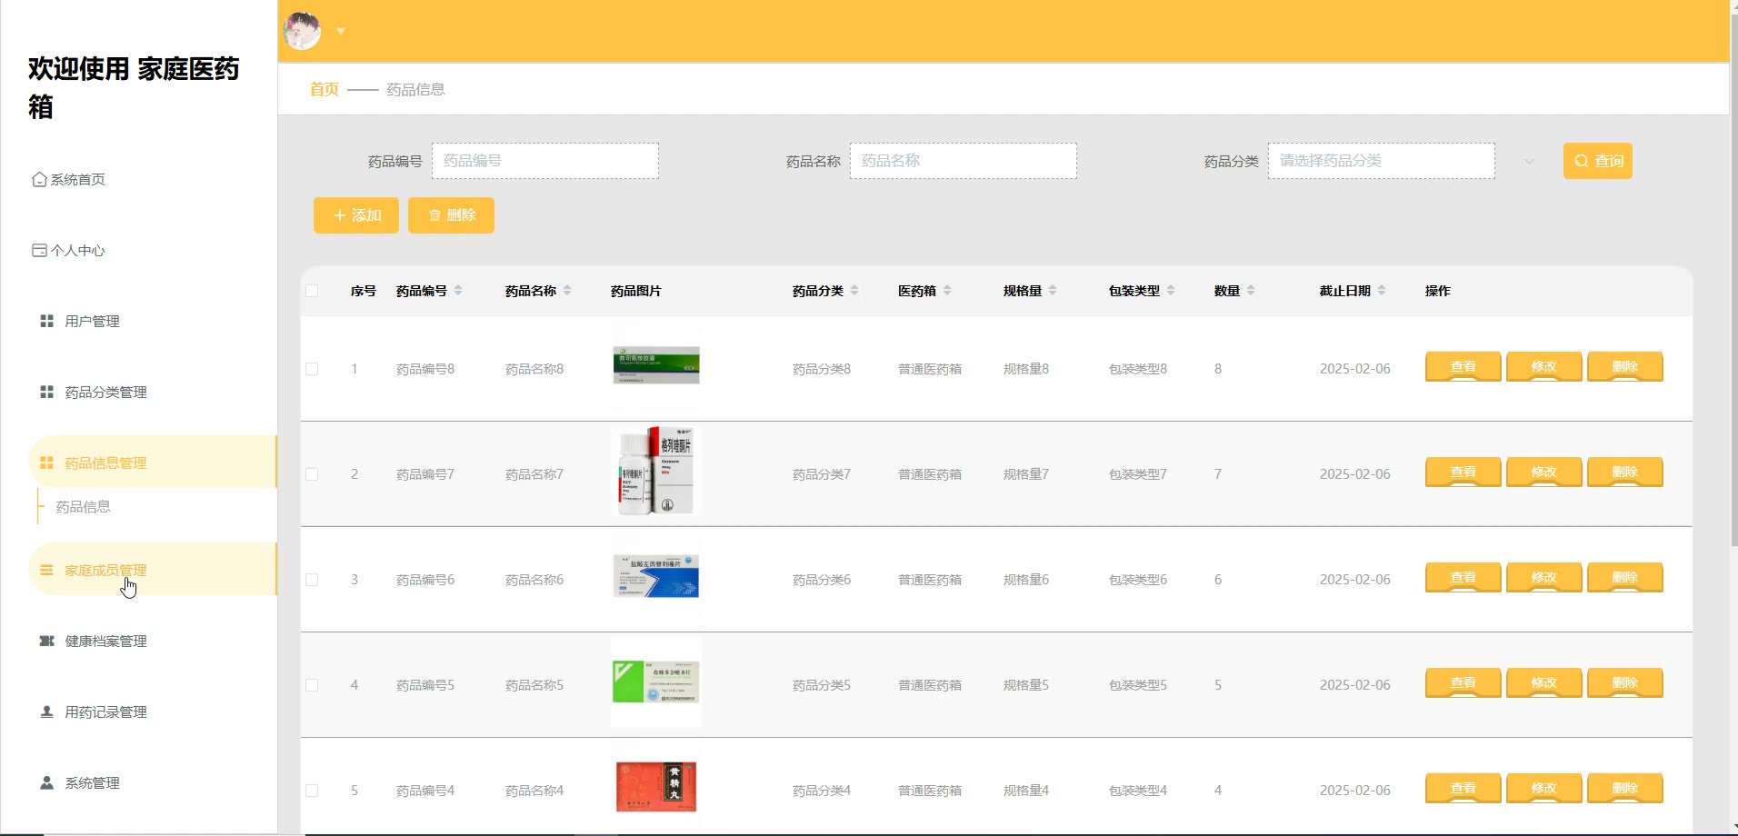Click the 系统首页 home icon
The image size is (1738, 836).
[39, 180]
